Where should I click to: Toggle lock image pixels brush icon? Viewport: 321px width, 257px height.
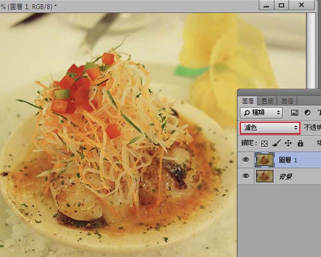pos(277,143)
